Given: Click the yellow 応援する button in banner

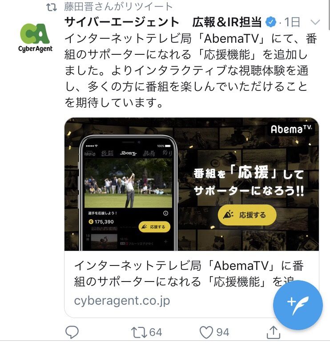Looking at the screenshot, I should click(x=247, y=215).
